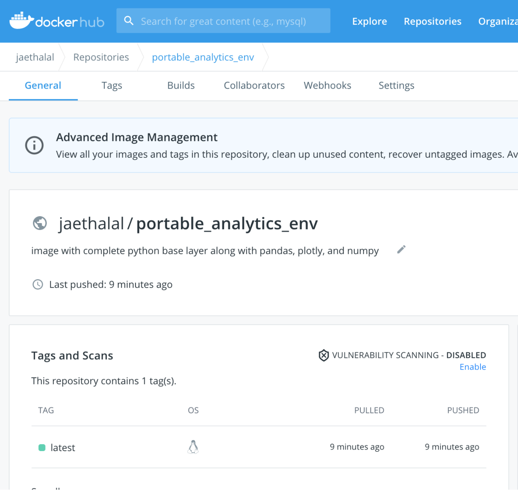Click the clock icon next to Last pushed
The image size is (518, 495).
[37, 285]
